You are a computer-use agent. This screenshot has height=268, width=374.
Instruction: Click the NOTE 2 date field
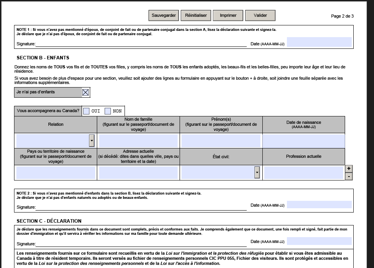pos(319,205)
